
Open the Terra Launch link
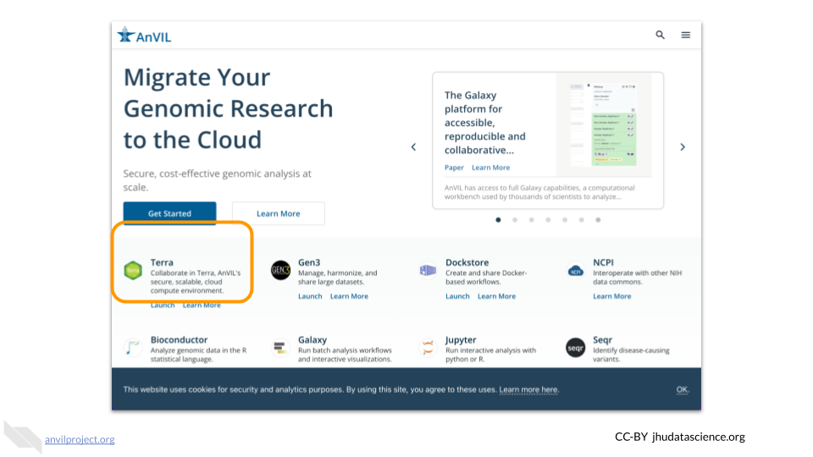[x=163, y=306]
